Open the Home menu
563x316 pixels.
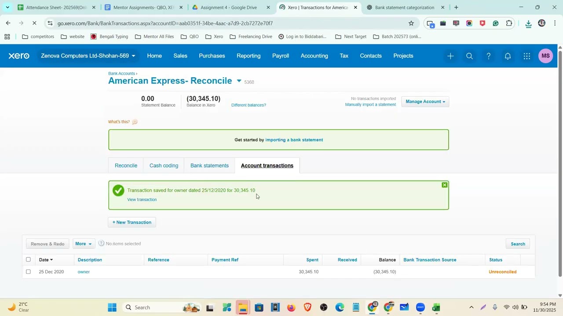(x=154, y=56)
